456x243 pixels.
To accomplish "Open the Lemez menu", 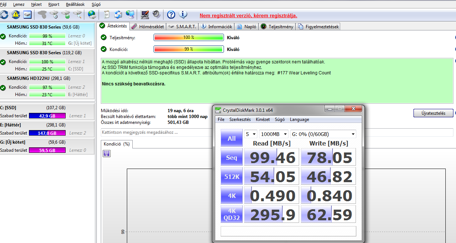I will tap(18, 4).
